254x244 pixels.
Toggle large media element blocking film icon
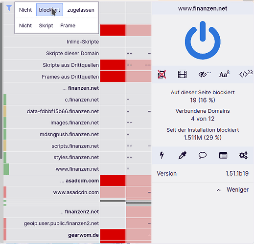coord(182,75)
